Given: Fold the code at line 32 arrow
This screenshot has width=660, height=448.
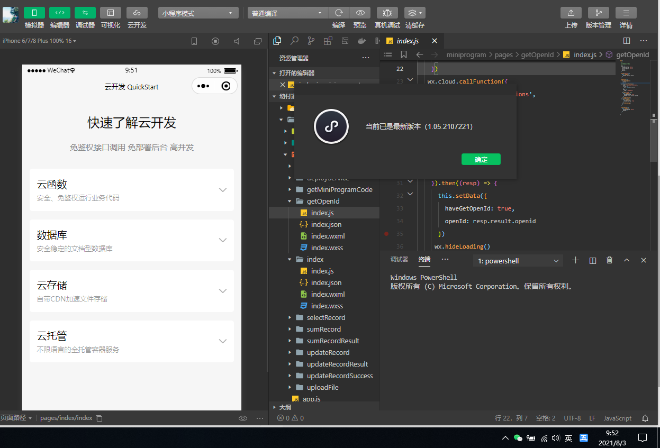Looking at the screenshot, I should point(410,195).
